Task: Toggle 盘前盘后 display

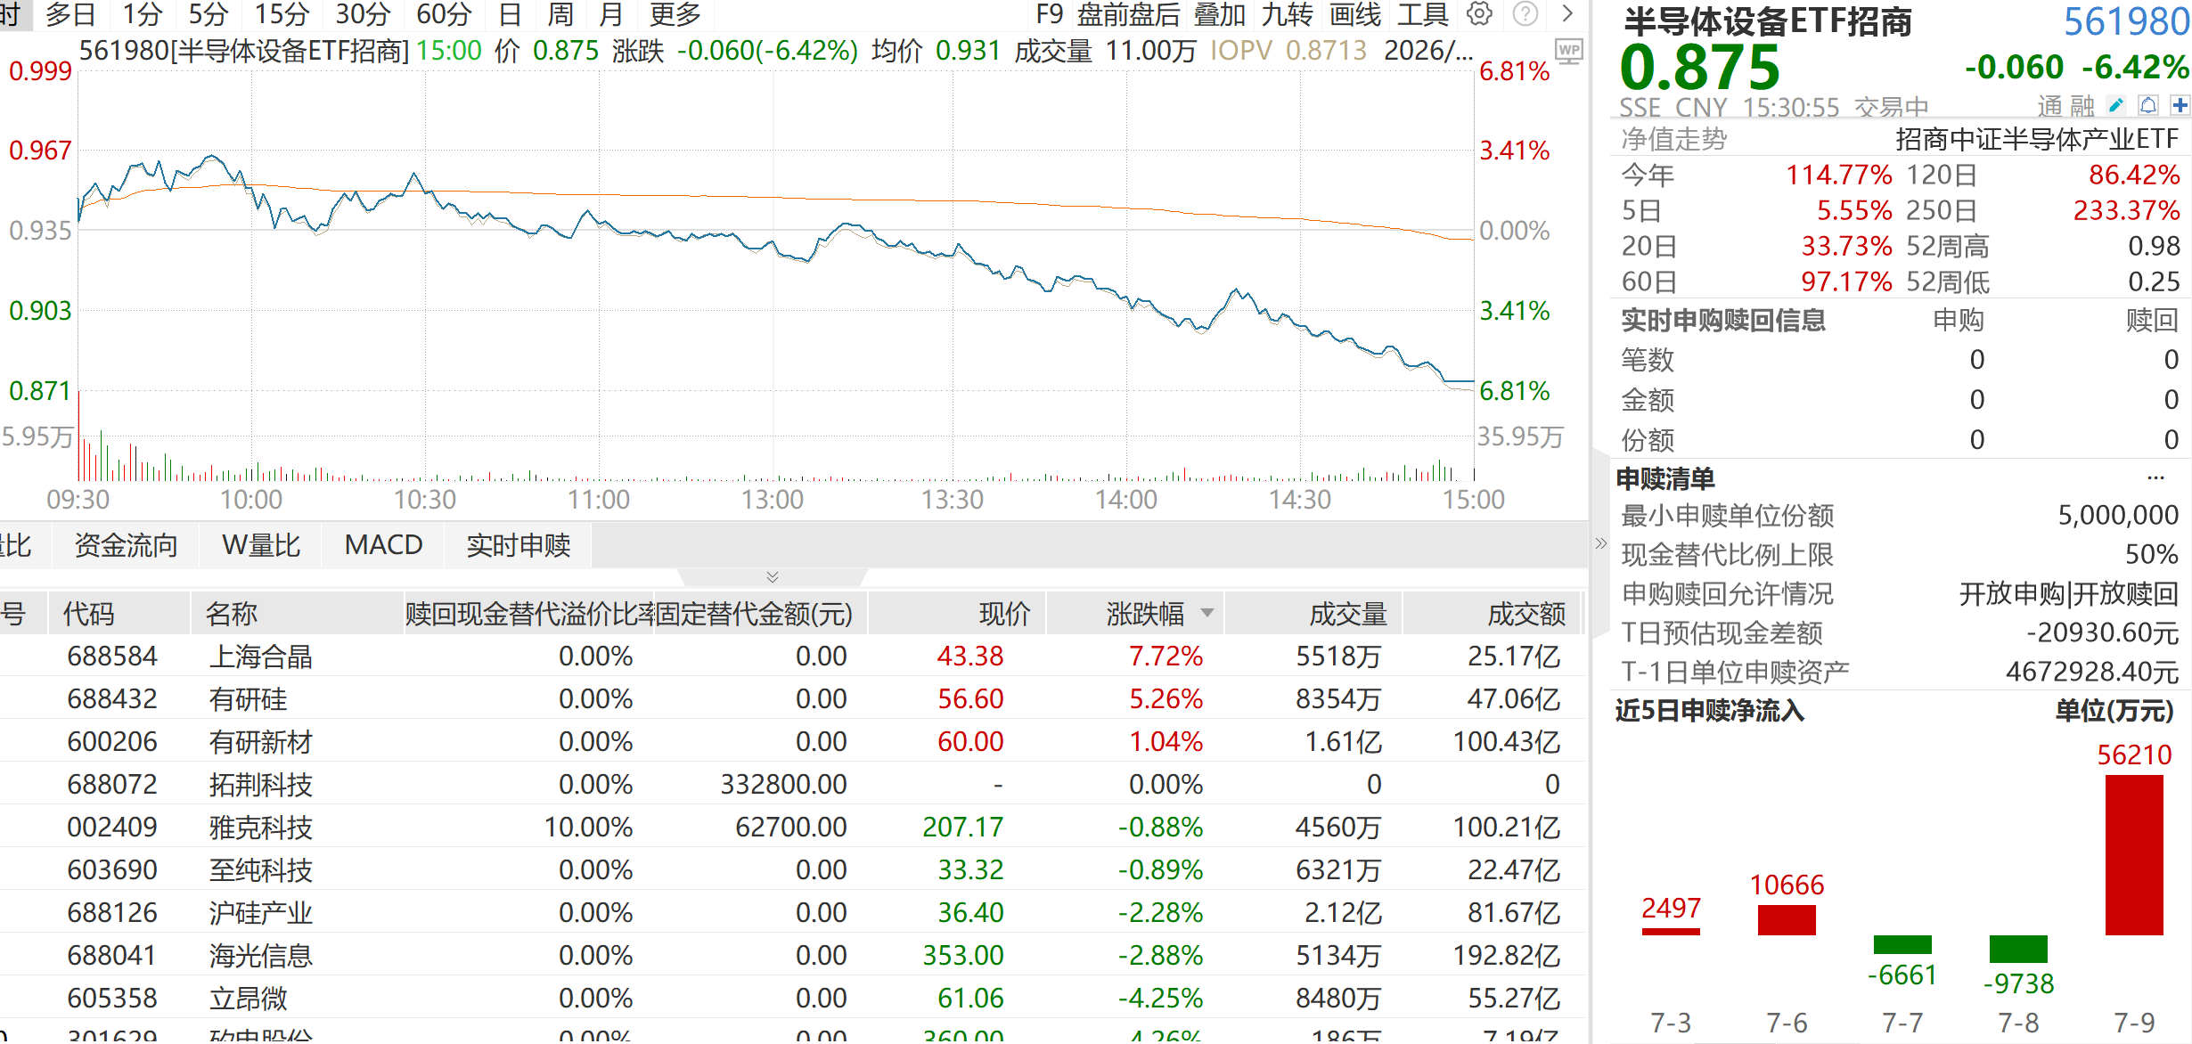Action: tap(1128, 14)
